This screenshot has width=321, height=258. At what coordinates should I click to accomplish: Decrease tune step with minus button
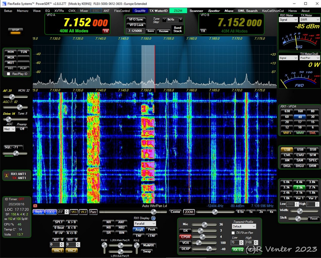(x=164, y=19)
